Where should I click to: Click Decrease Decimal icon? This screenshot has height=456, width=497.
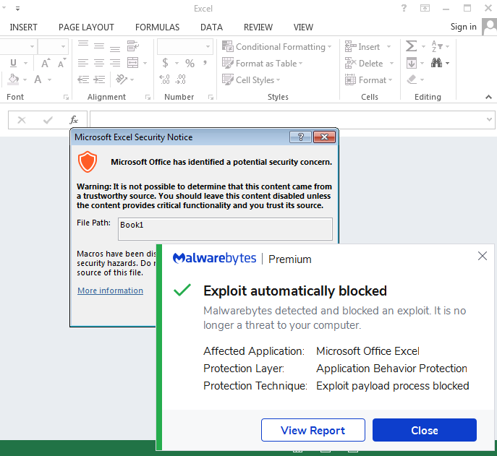(x=180, y=79)
